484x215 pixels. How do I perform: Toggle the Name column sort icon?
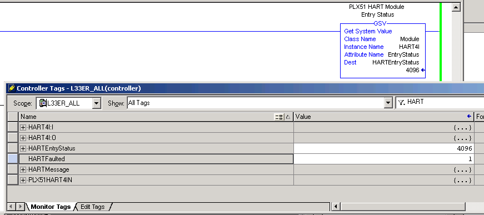pyautogui.click(x=288, y=117)
